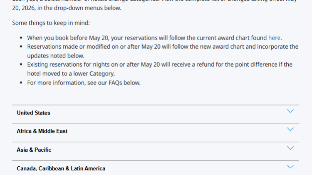Expand the United States section heading
The image size is (312, 175).
pyautogui.click(x=33, y=113)
